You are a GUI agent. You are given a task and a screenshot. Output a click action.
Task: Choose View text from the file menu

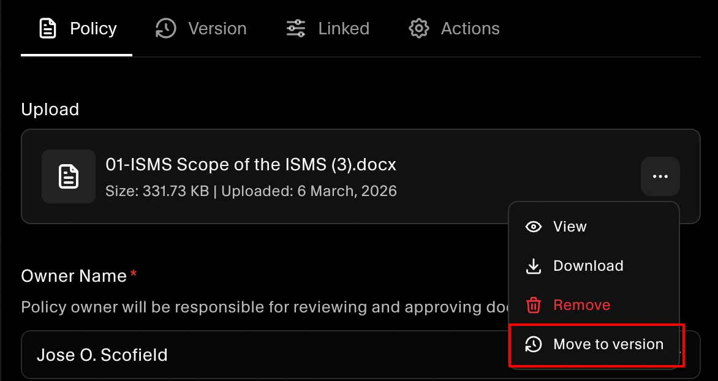click(570, 227)
